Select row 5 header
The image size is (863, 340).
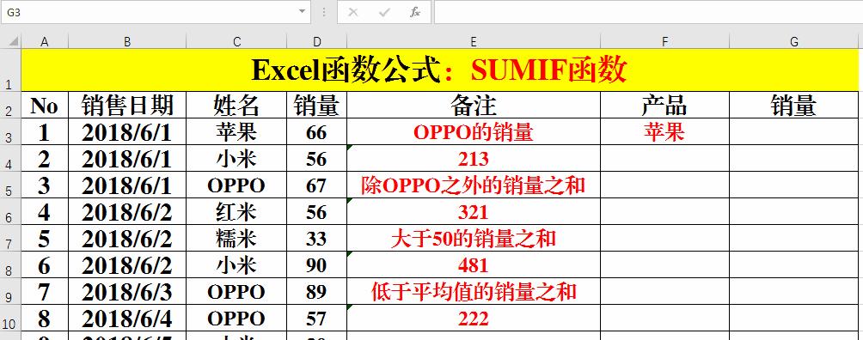coord(10,185)
